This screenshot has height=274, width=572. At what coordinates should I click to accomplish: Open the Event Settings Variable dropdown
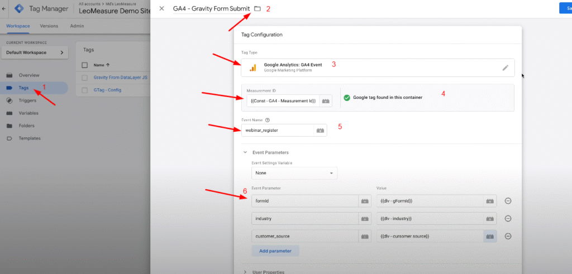click(294, 173)
